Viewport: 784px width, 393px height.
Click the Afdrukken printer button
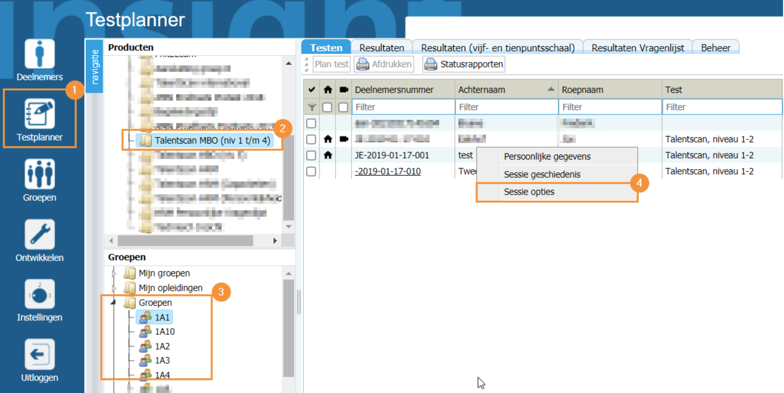coord(384,64)
